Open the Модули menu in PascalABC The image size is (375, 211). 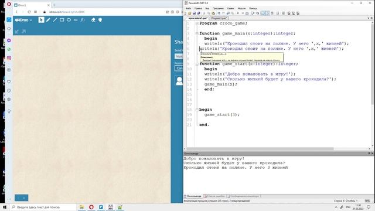pyautogui.click(x=241, y=8)
